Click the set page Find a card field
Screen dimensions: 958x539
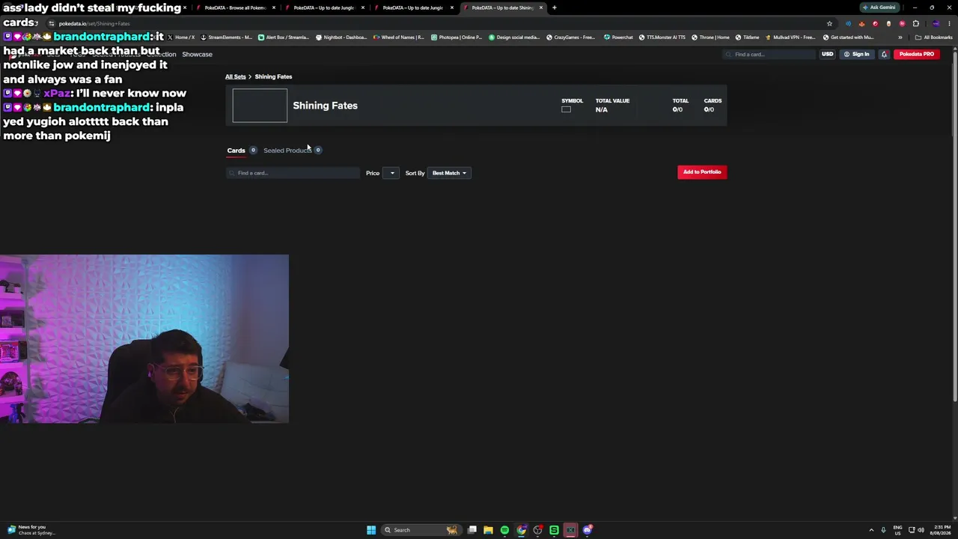[x=293, y=173]
